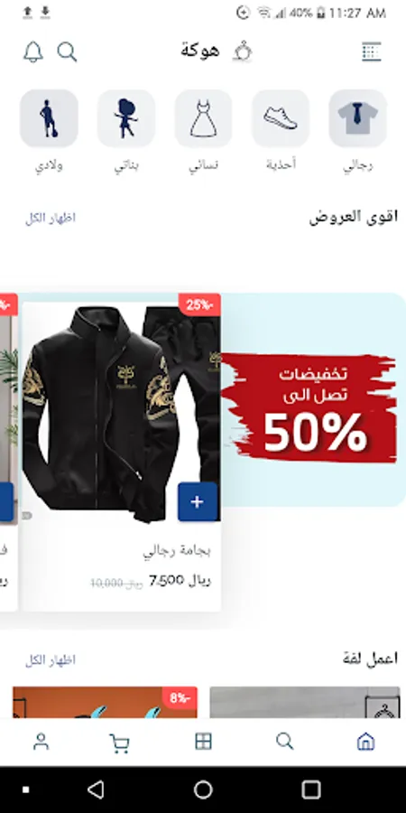Open the orange product card with 8% badge

click(106, 703)
